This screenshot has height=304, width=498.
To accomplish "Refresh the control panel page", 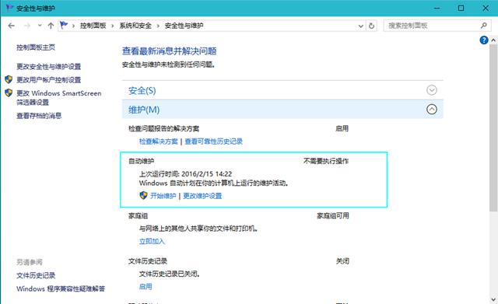I will [372, 26].
